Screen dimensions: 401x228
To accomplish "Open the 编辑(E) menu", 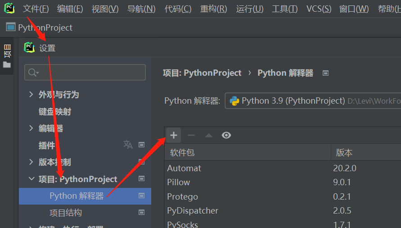I will 70,9.
